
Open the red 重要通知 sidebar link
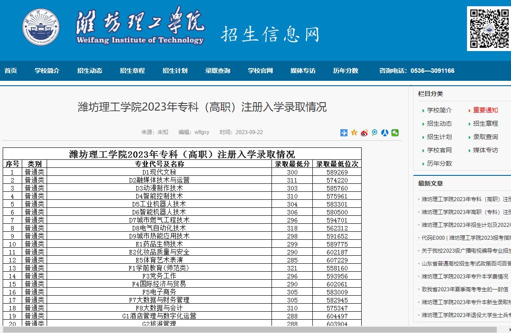[486, 111]
